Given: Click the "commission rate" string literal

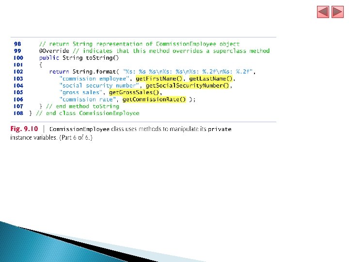Looking at the screenshot, I should 87,99.
